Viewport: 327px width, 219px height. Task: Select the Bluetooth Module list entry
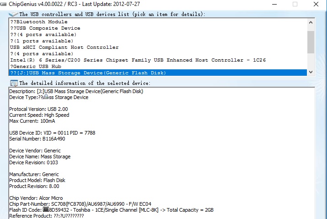click(158, 21)
